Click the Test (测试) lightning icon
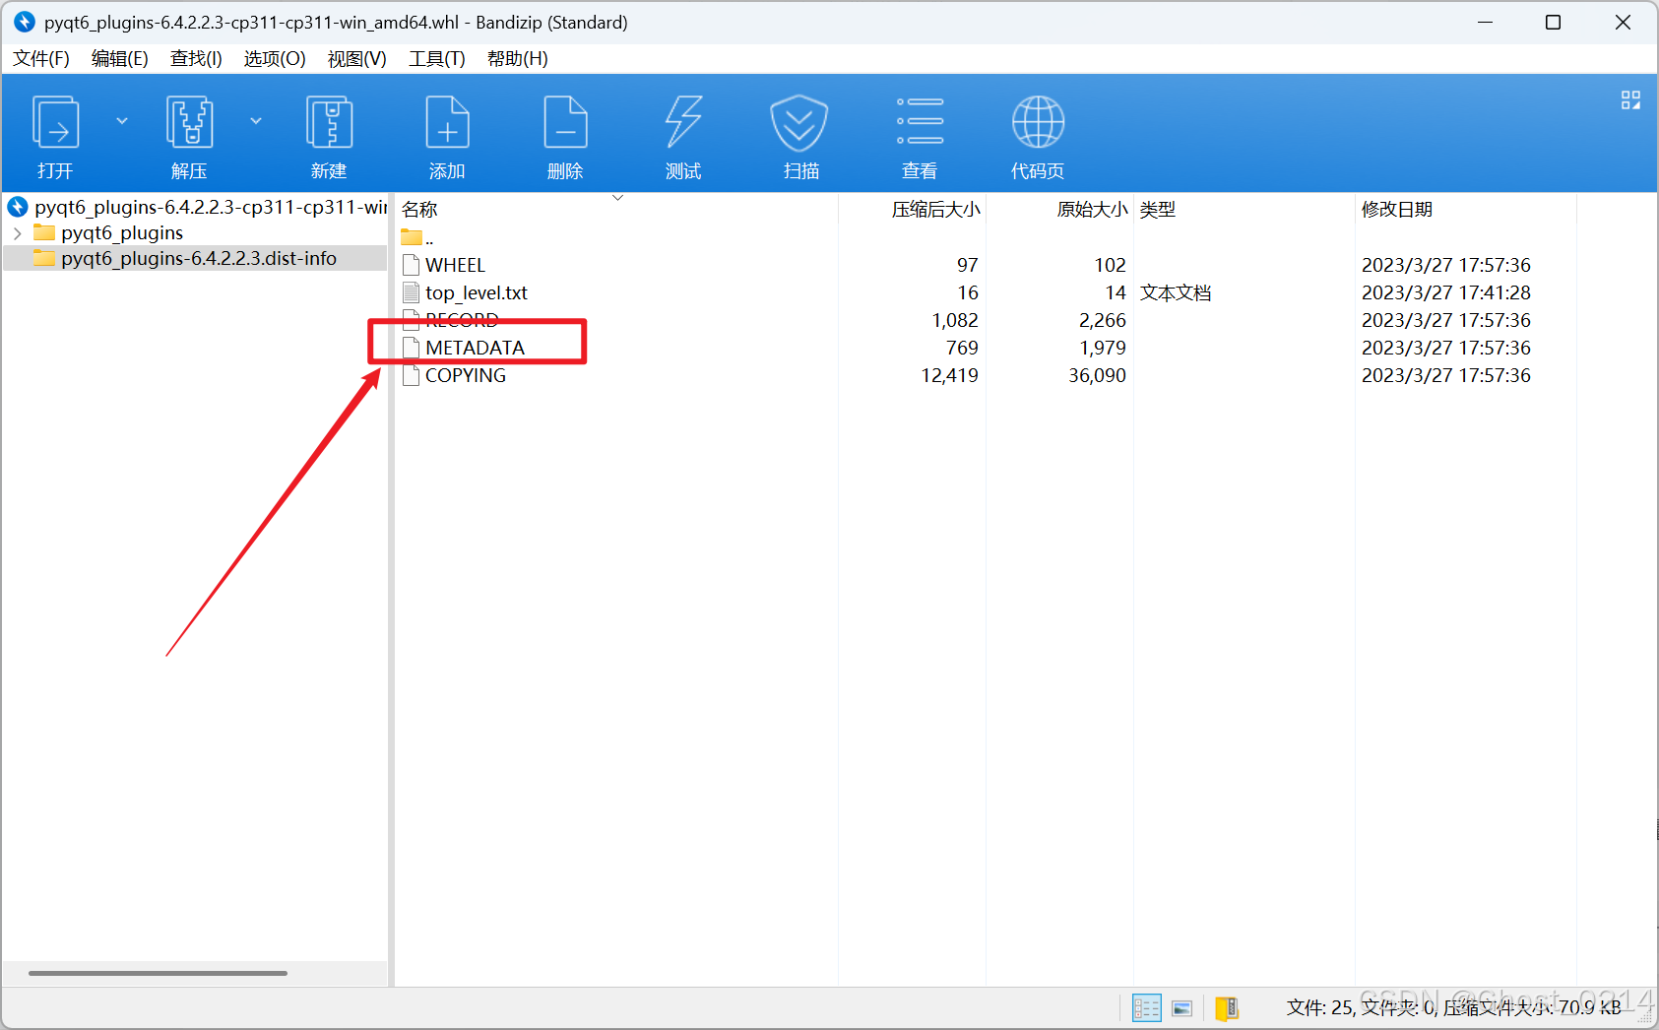1659x1030 pixels. 683,122
